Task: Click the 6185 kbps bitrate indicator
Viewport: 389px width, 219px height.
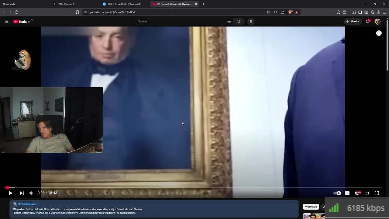Action: pos(357,208)
